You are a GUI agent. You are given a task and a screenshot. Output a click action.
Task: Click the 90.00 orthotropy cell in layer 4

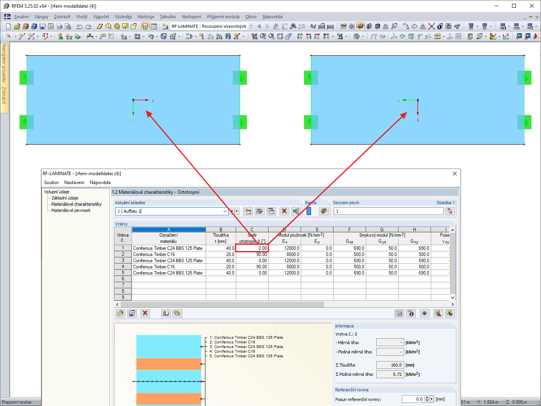coord(252,267)
